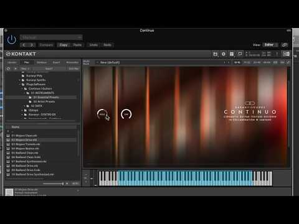Click the New (default) multi name field

(x=110, y=62)
